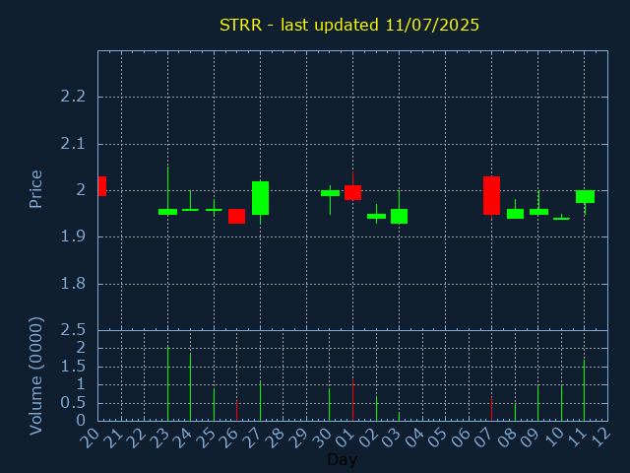Viewport: 630px width, 473px height.
Task: Click the 1.5 volume tick label
Action: point(73,367)
